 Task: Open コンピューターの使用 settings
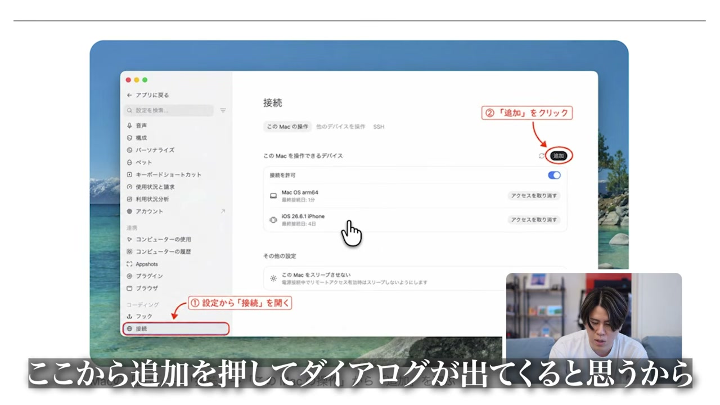159,240
